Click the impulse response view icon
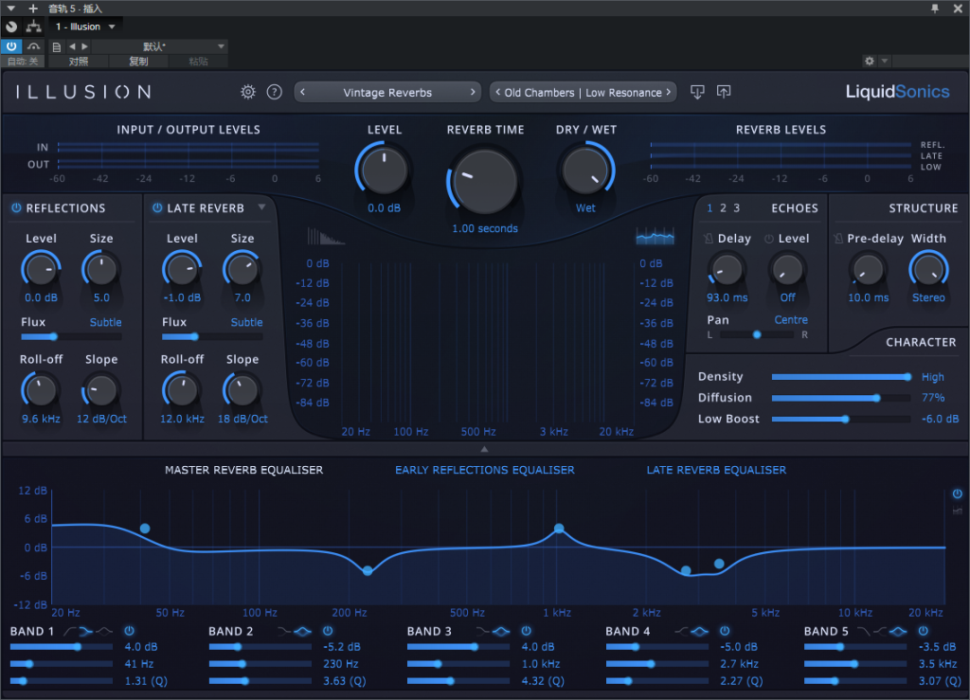Image resolution: width=970 pixels, height=700 pixels. pyautogui.click(x=326, y=236)
